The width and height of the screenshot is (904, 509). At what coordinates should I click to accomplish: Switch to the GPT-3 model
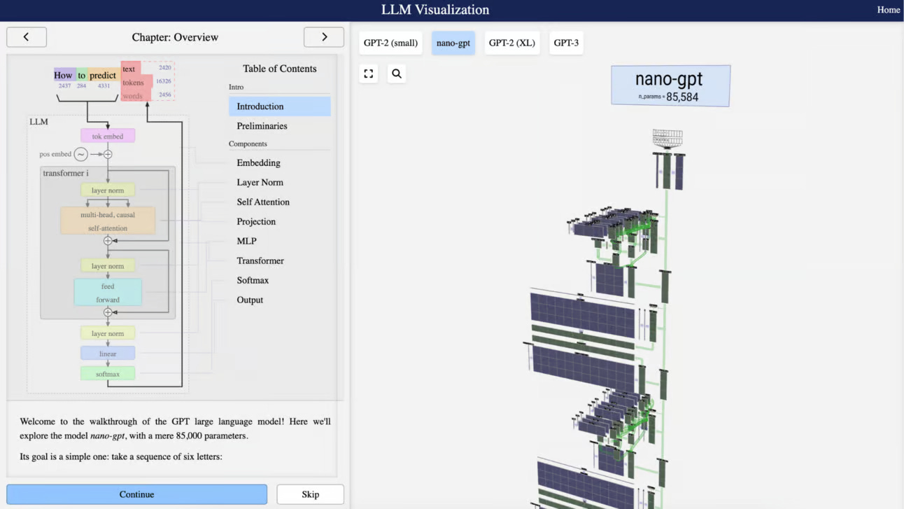click(566, 43)
